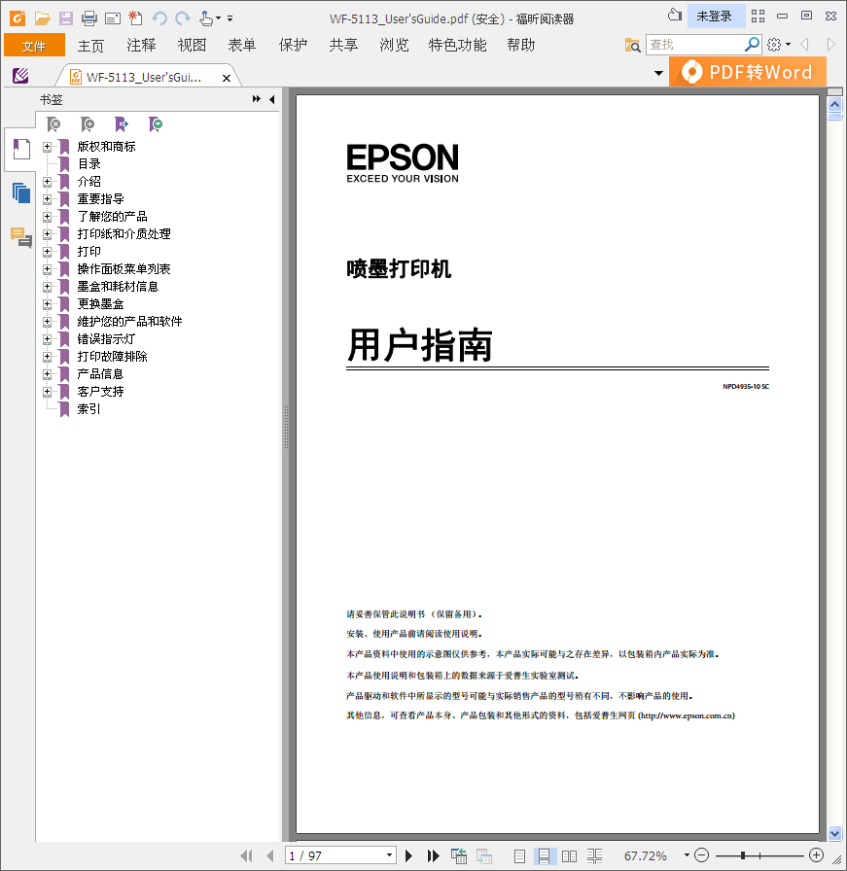Open the 索引 bookmark
847x871 pixels.
[88, 409]
